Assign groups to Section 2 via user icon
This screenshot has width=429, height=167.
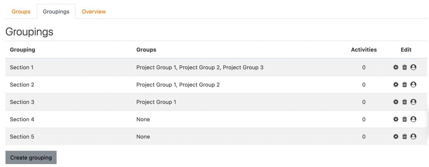pos(413,85)
